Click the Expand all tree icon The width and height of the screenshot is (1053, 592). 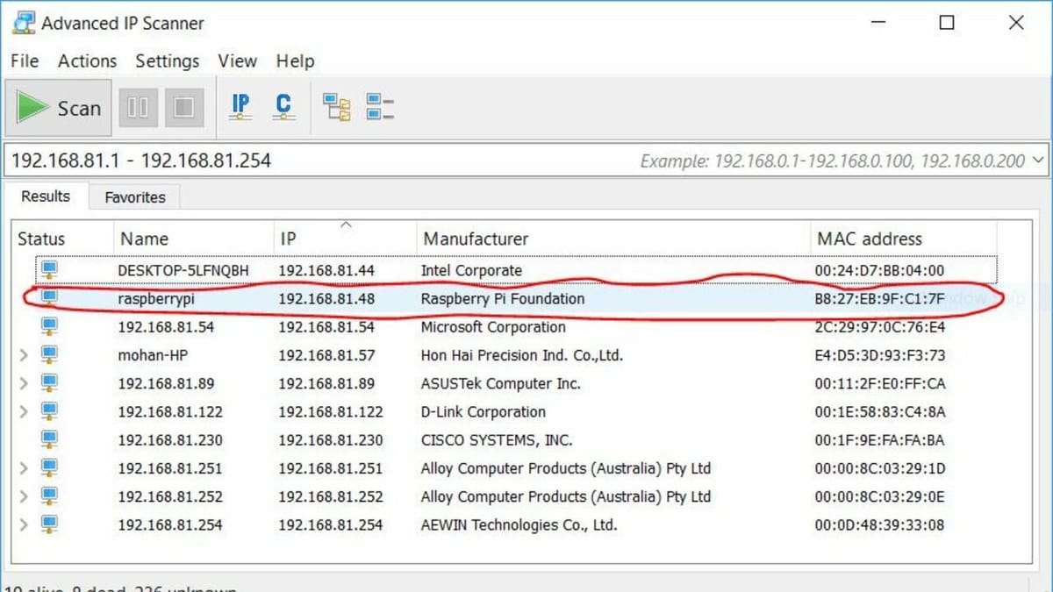point(337,107)
